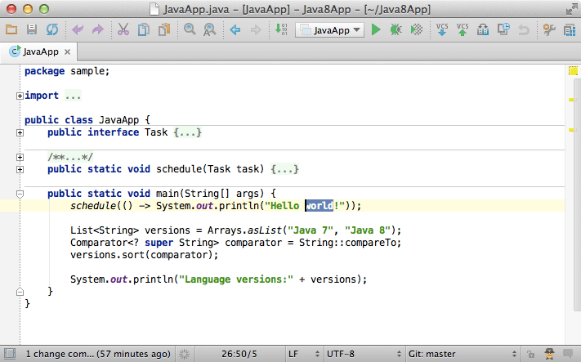
Task: Open the JavaApp run configuration dropdown
Action: 330,30
